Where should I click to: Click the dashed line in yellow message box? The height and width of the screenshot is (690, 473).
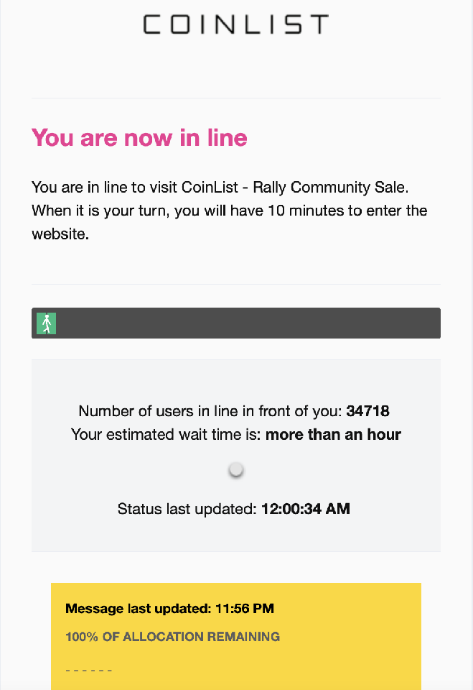point(89,671)
